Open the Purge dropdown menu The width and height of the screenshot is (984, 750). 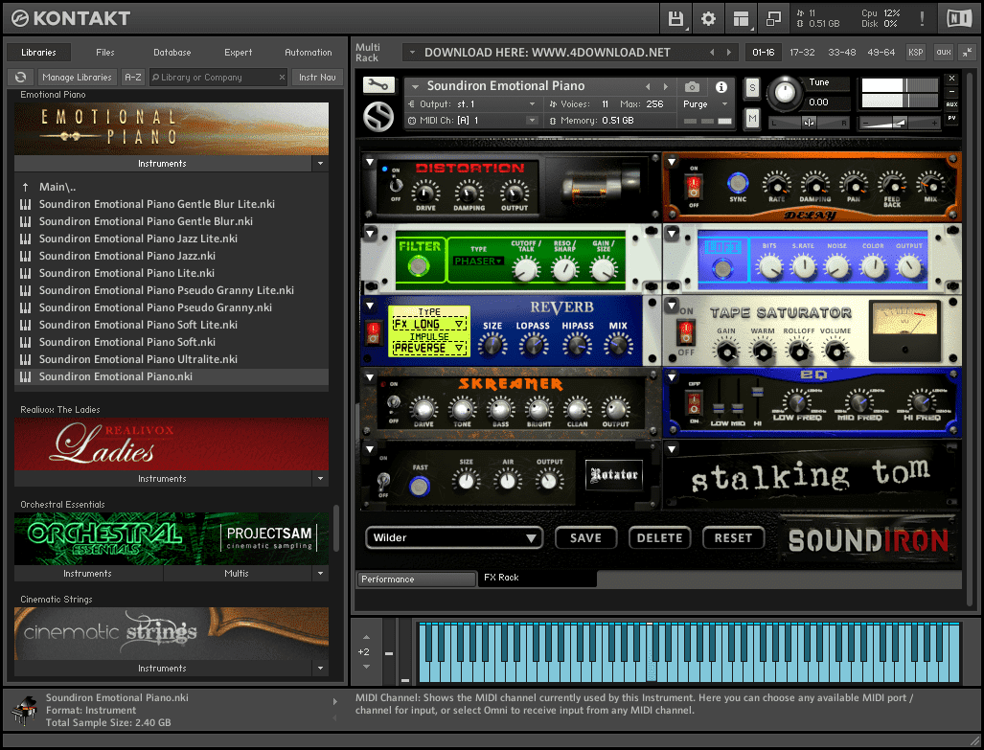click(x=705, y=104)
